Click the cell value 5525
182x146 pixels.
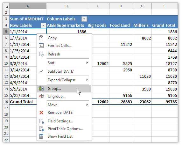click(121, 63)
